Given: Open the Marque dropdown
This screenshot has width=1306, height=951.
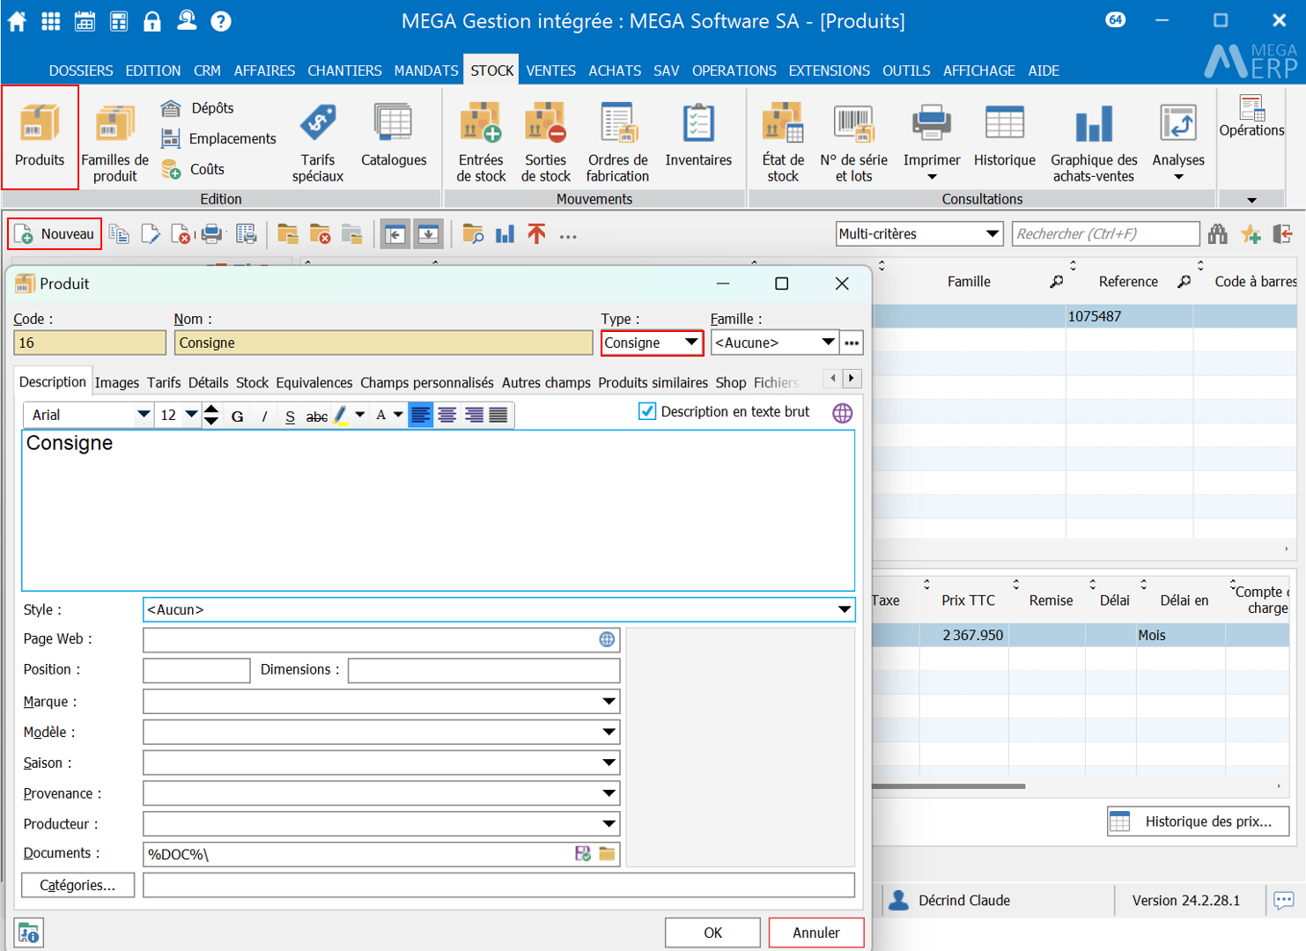Looking at the screenshot, I should tap(609, 702).
